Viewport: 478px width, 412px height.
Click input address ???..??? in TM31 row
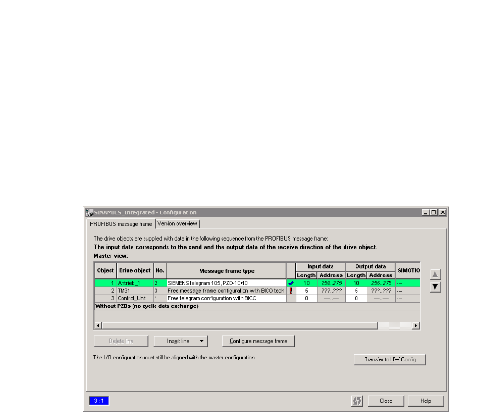click(332, 291)
